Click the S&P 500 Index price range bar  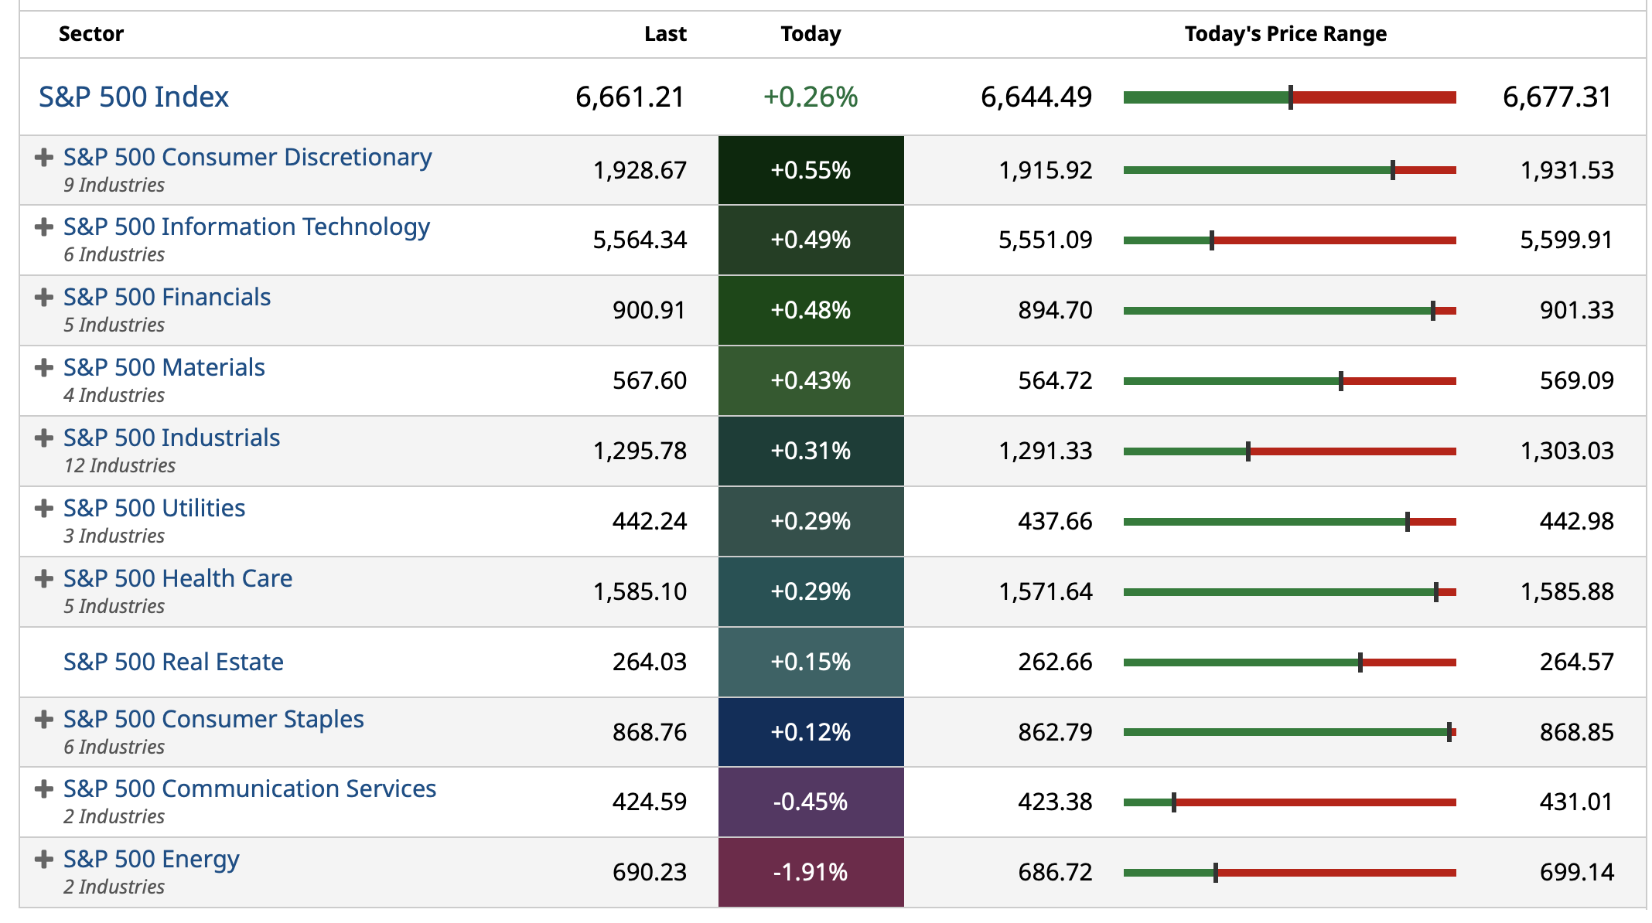(x=1289, y=97)
